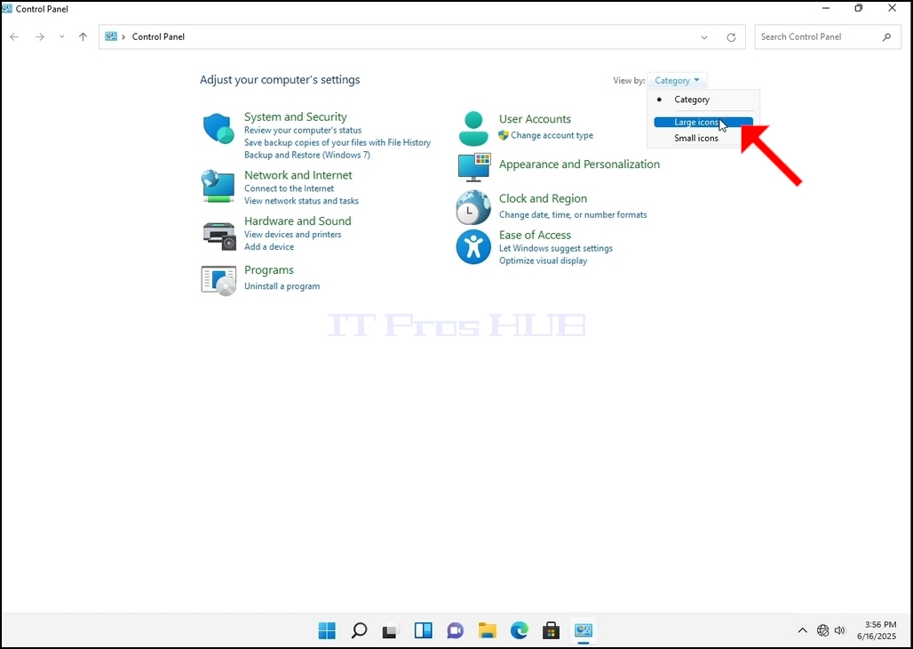Click the network globe tray icon
The image size is (913, 649).
[x=822, y=630]
